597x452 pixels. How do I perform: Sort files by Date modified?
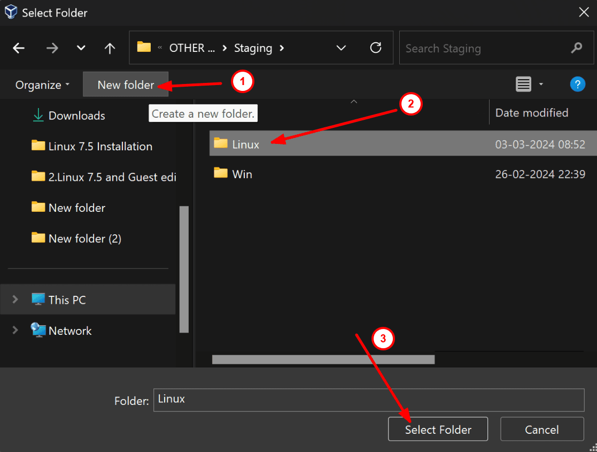click(x=531, y=112)
